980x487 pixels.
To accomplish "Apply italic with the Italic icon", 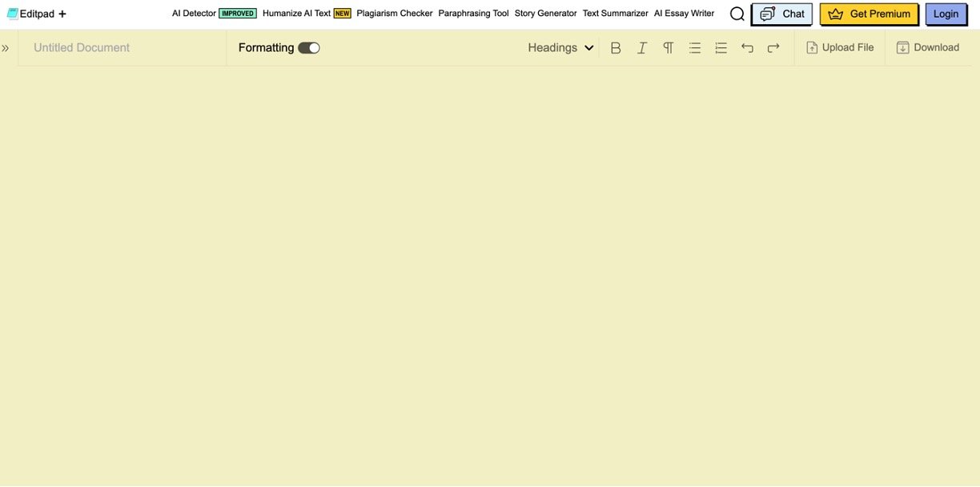I will coord(642,48).
